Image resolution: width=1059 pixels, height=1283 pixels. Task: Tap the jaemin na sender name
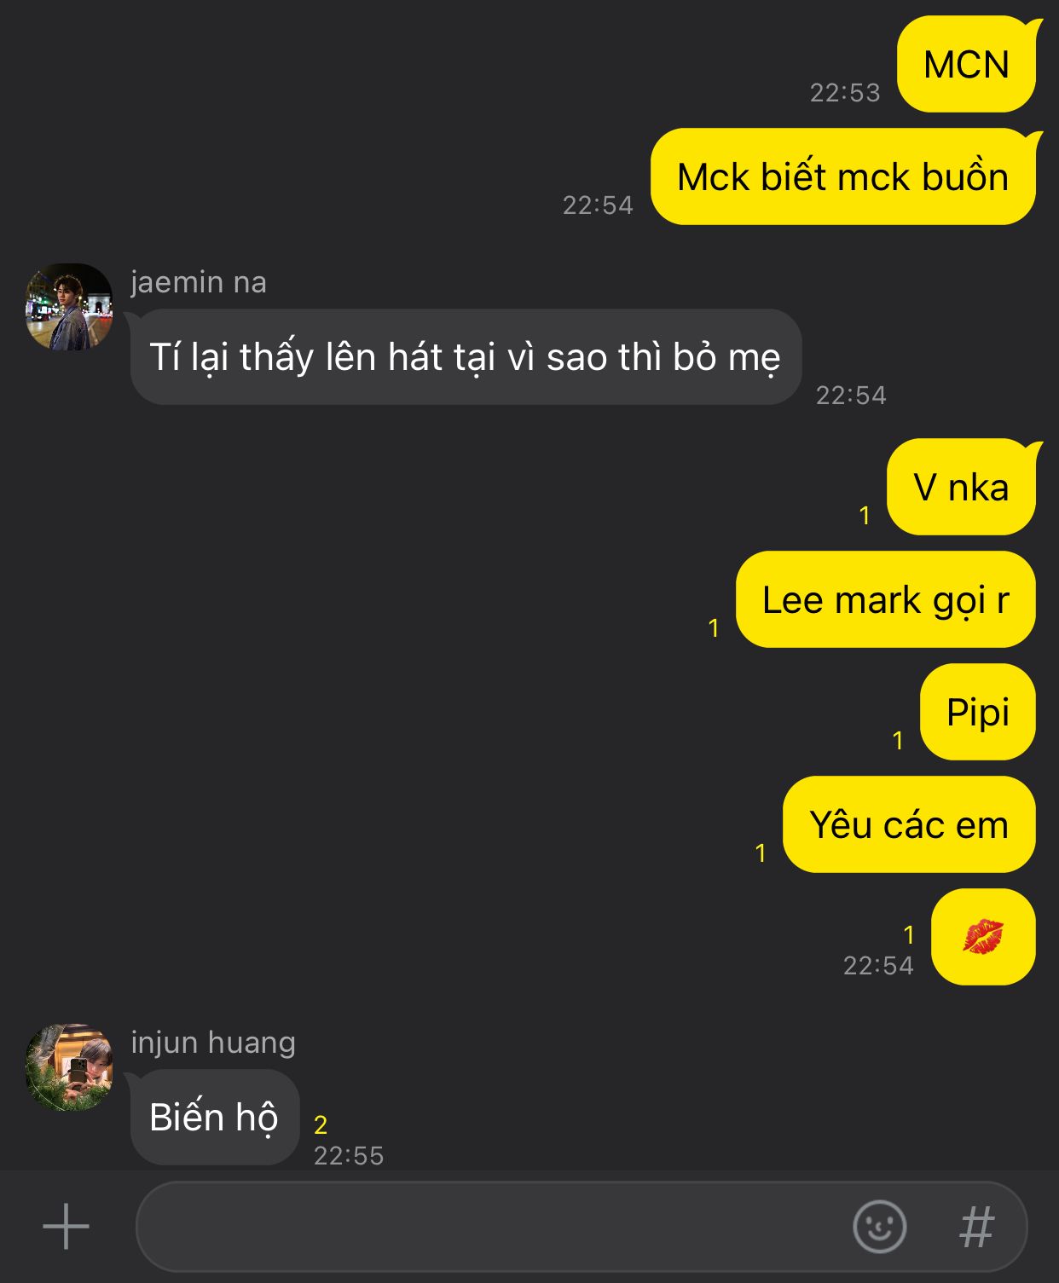(199, 282)
